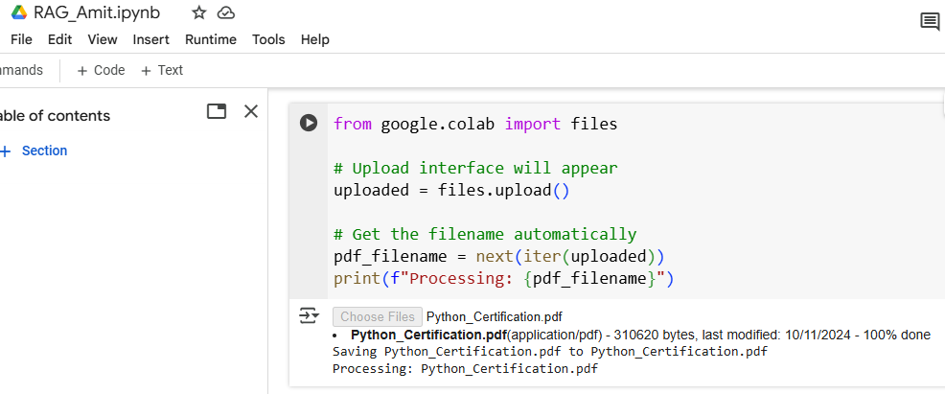Pop out the table of contents panel
This screenshot has height=394, width=945.
tap(217, 111)
